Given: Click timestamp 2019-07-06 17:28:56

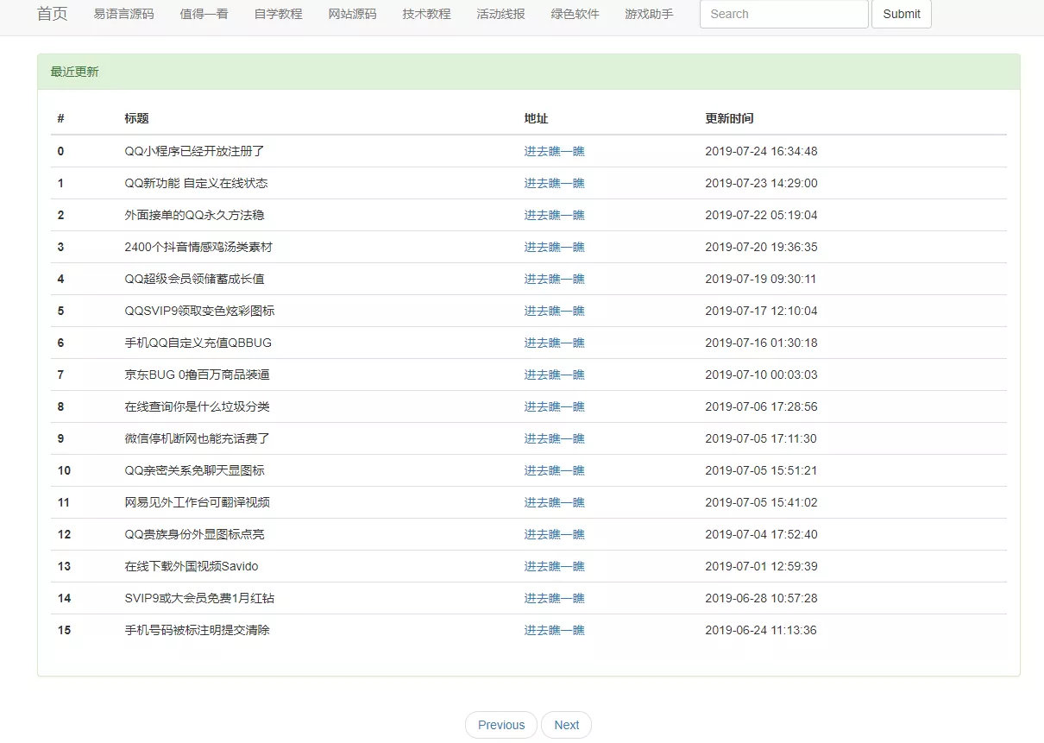Looking at the screenshot, I should [x=761, y=406].
